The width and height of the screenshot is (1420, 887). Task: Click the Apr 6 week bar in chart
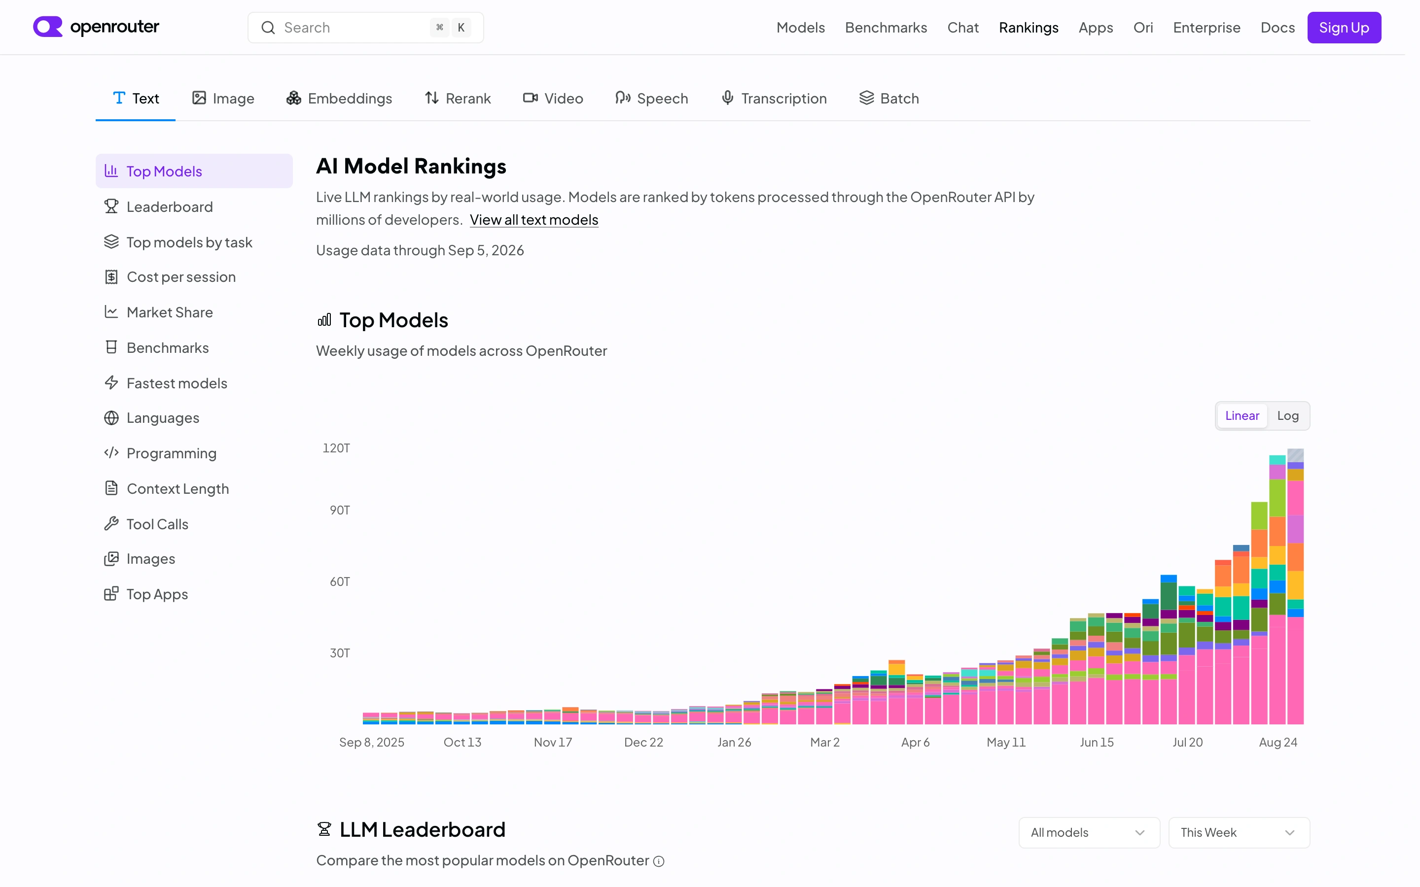coord(915,699)
